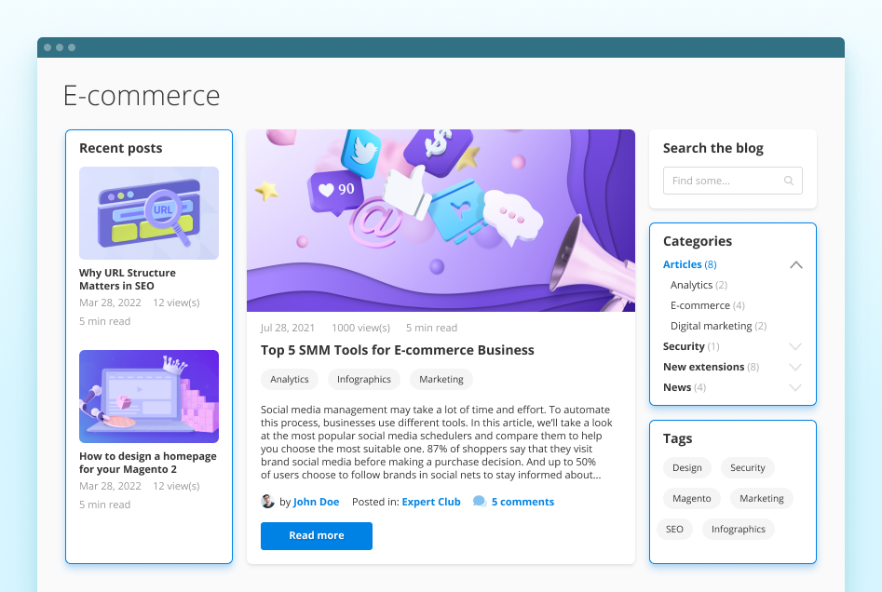
Task: Select the Analytics subcategory
Action: [x=691, y=285]
